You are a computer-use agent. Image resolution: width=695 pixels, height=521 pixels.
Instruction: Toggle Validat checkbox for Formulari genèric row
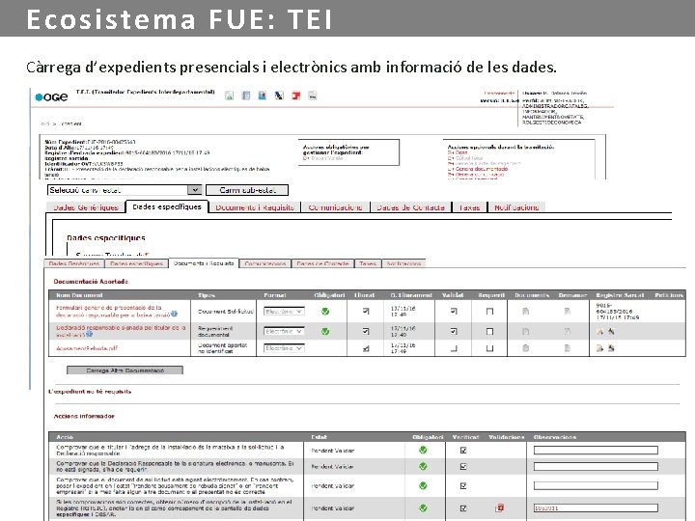click(x=454, y=312)
